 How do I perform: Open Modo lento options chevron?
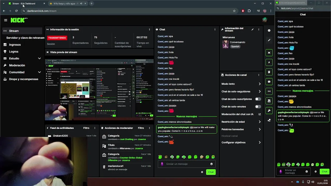[260, 84]
